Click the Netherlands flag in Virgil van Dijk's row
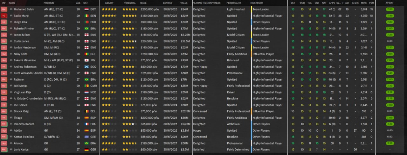Image resolution: width=407 pixels, height=155 pixels. point(86,92)
